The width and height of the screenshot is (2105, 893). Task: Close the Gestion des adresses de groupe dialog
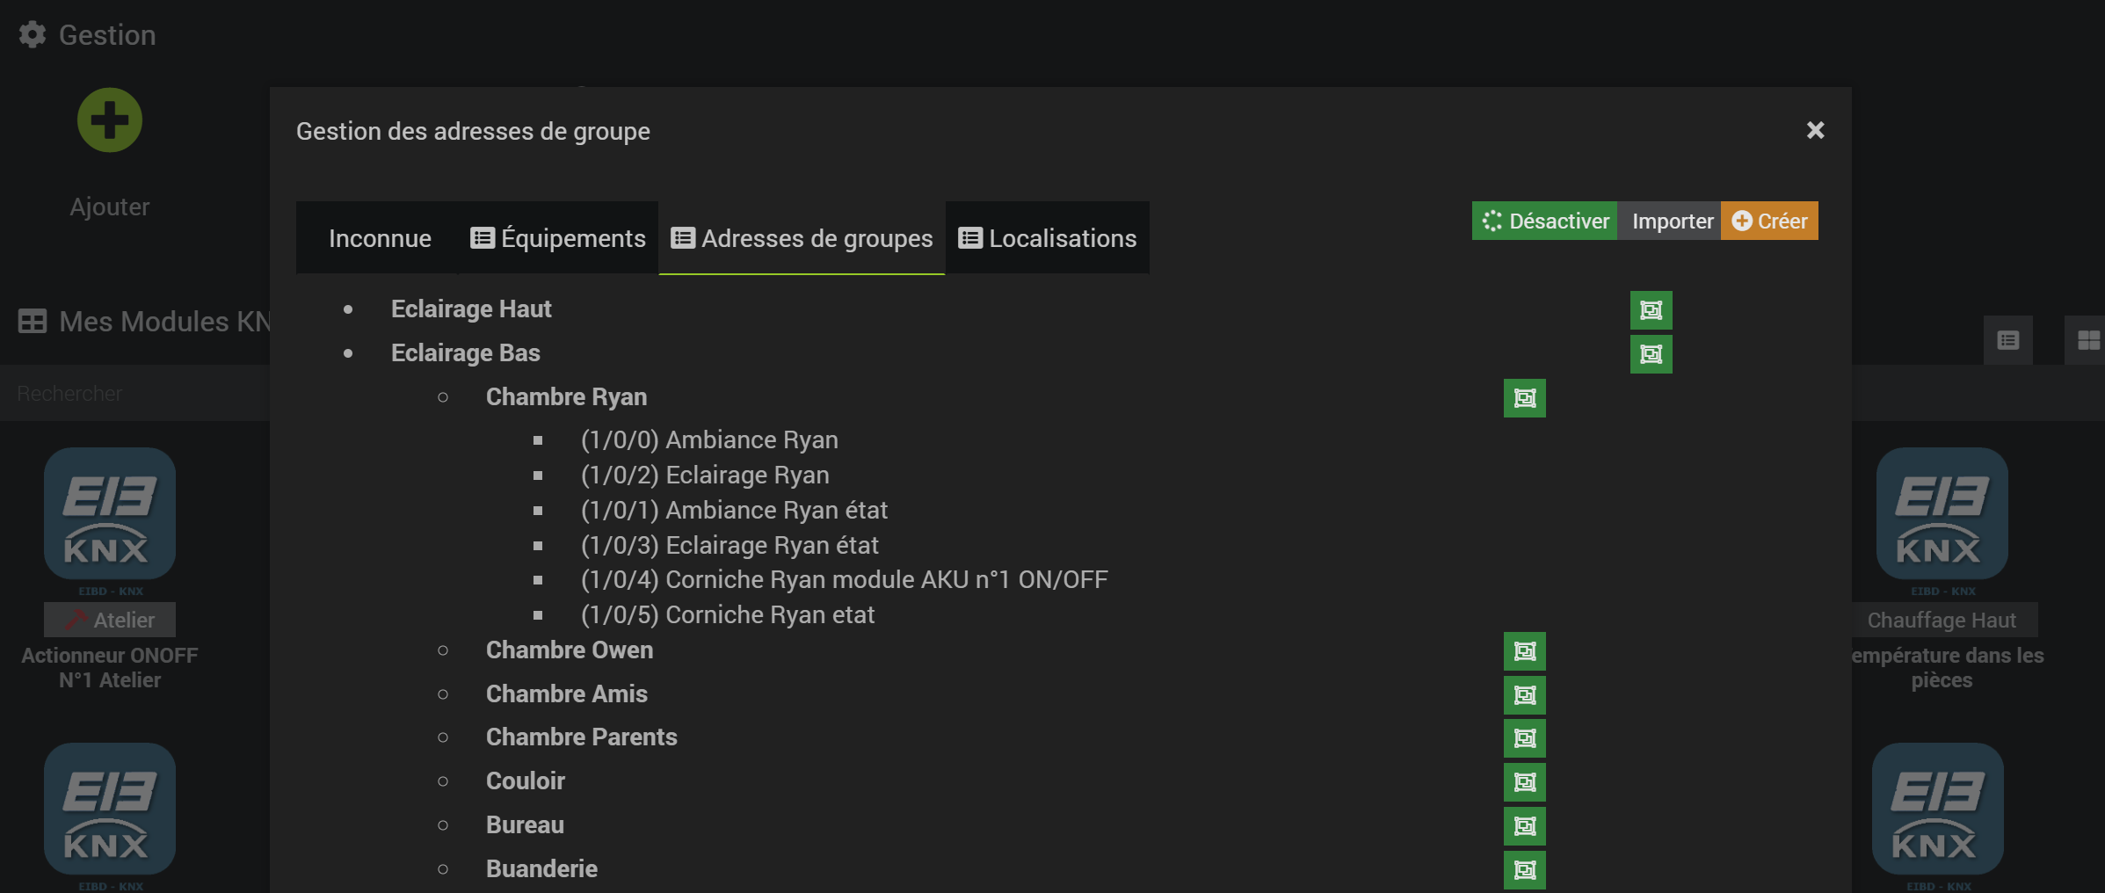pos(1815,130)
